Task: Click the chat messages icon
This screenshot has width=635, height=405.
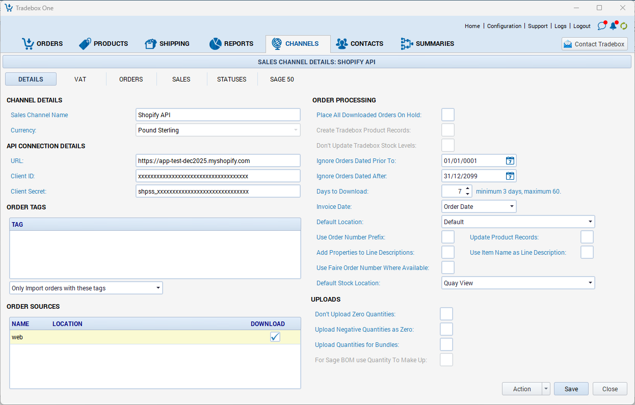Action: pyautogui.click(x=602, y=26)
